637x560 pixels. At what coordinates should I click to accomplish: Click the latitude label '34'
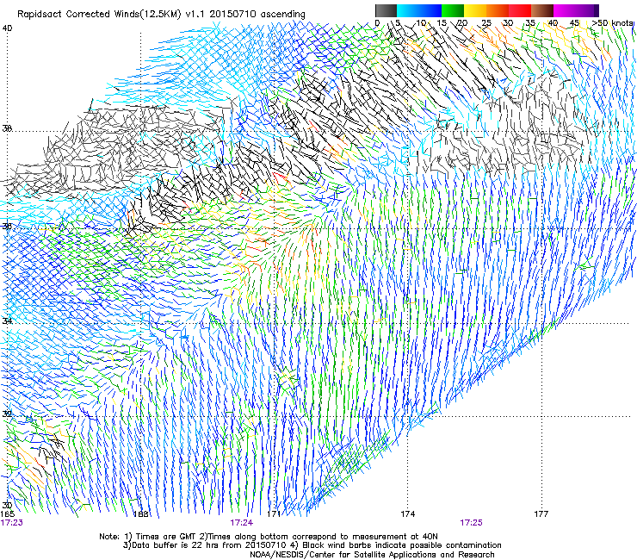click(x=7, y=321)
